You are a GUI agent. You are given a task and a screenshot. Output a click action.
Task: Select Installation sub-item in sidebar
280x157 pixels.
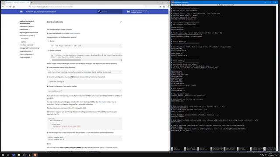pos(24,39)
